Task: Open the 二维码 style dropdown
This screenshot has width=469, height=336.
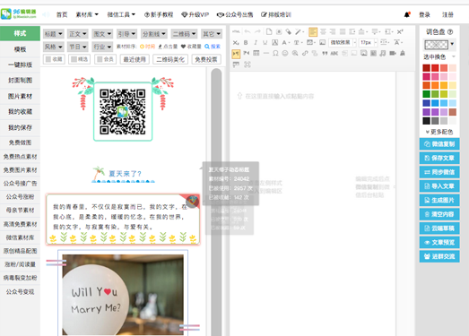Action: click(x=184, y=34)
